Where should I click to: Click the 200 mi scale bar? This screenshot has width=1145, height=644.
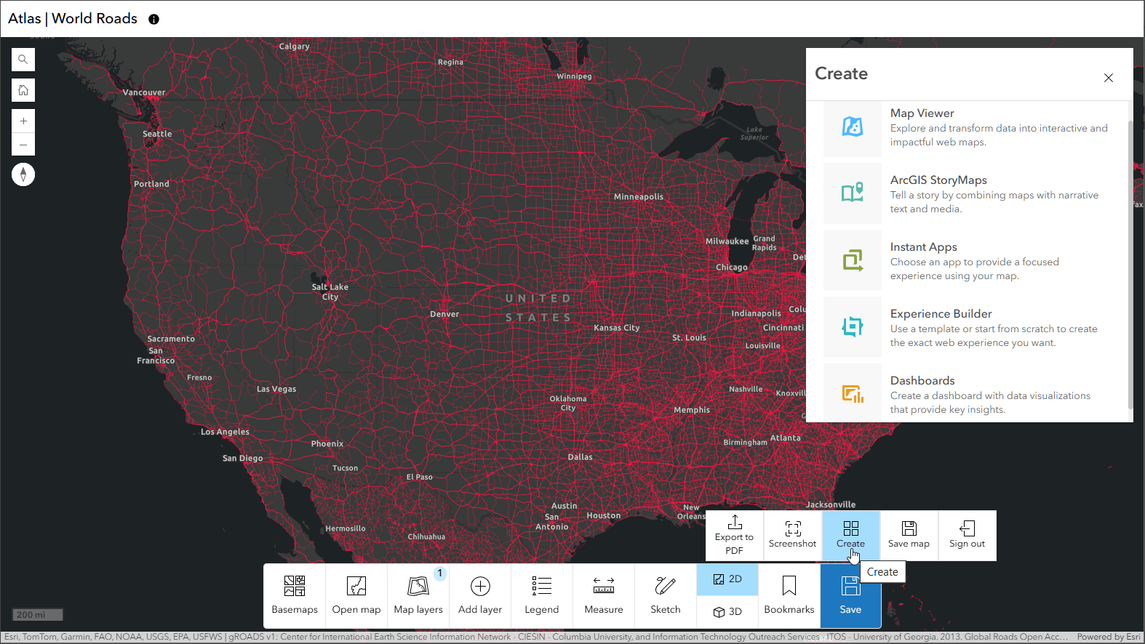pyautogui.click(x=37, y=615)
